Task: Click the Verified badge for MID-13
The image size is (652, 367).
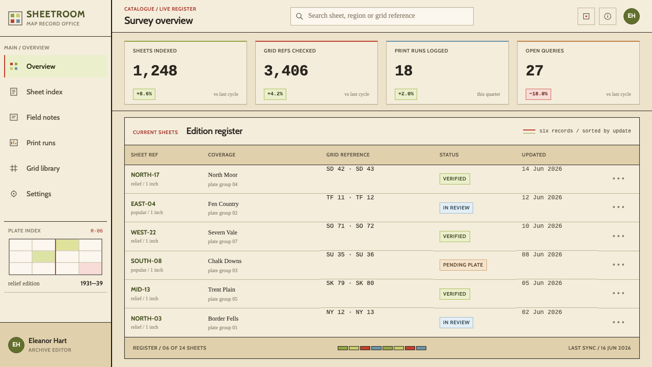Action: click(455, 294)
